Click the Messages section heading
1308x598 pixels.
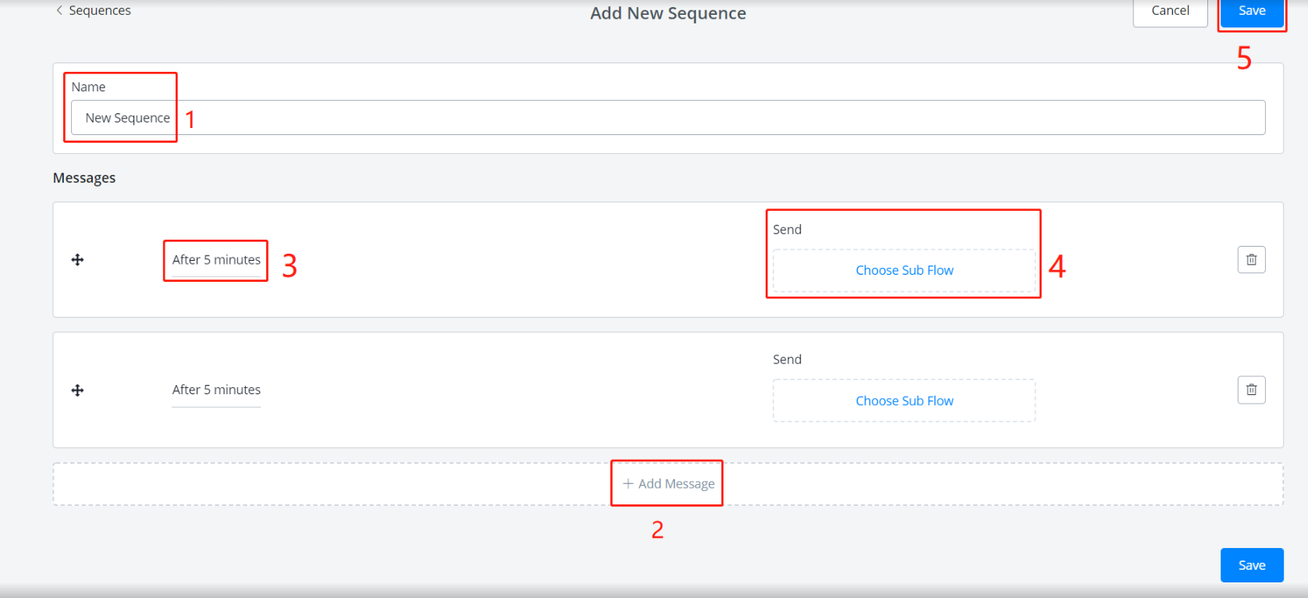[84, 178]
